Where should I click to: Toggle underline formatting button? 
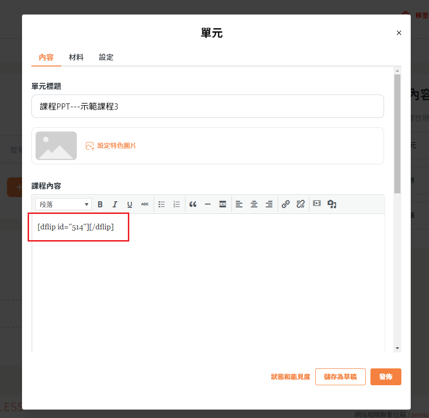pyautogui.click(x=130, y=204)
